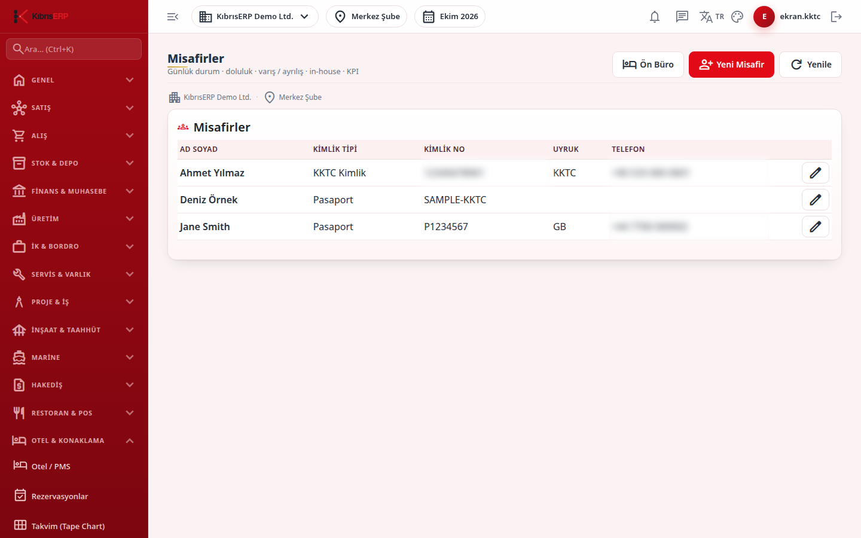
Task: Collapse the OTEL & KONAKLAMA section
Action: 74,441
